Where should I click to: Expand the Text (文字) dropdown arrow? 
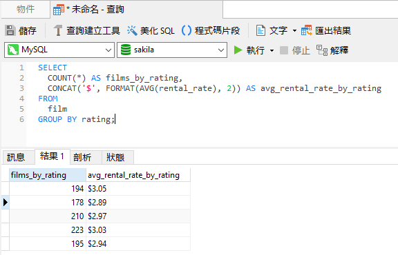point(294,30)
